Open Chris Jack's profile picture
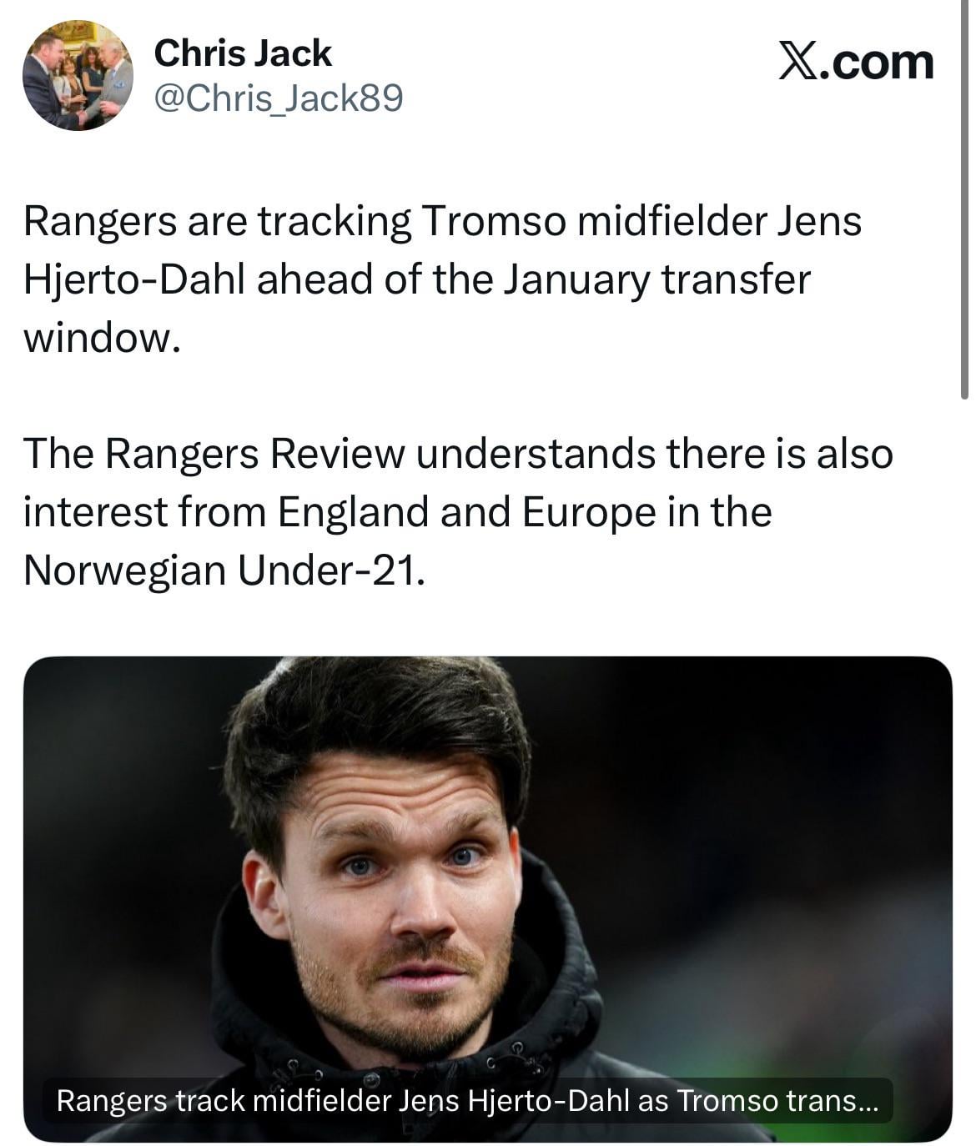The width and height of the screenshot is (976, 1146). coord(78,75)
